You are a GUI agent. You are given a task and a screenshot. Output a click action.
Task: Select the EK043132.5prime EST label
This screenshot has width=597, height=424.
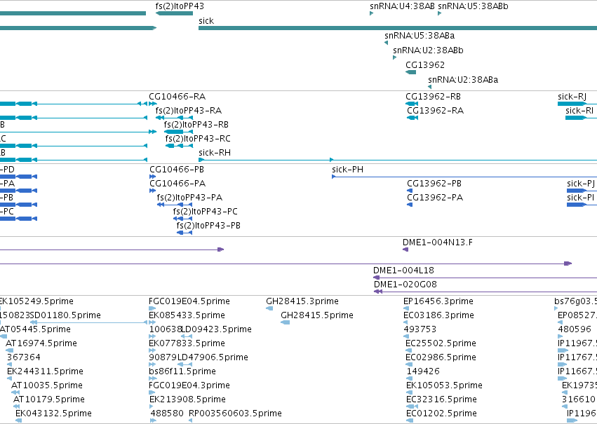[x=53, y=413]
